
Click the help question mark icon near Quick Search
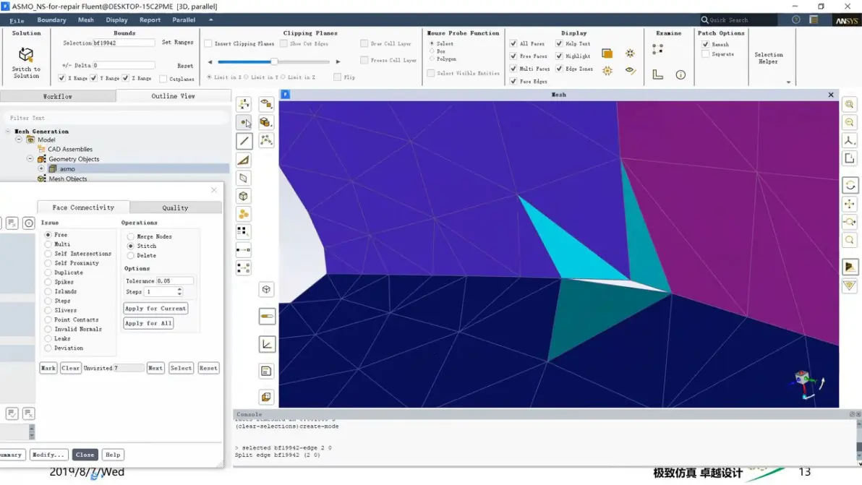[x=796, y=20]
